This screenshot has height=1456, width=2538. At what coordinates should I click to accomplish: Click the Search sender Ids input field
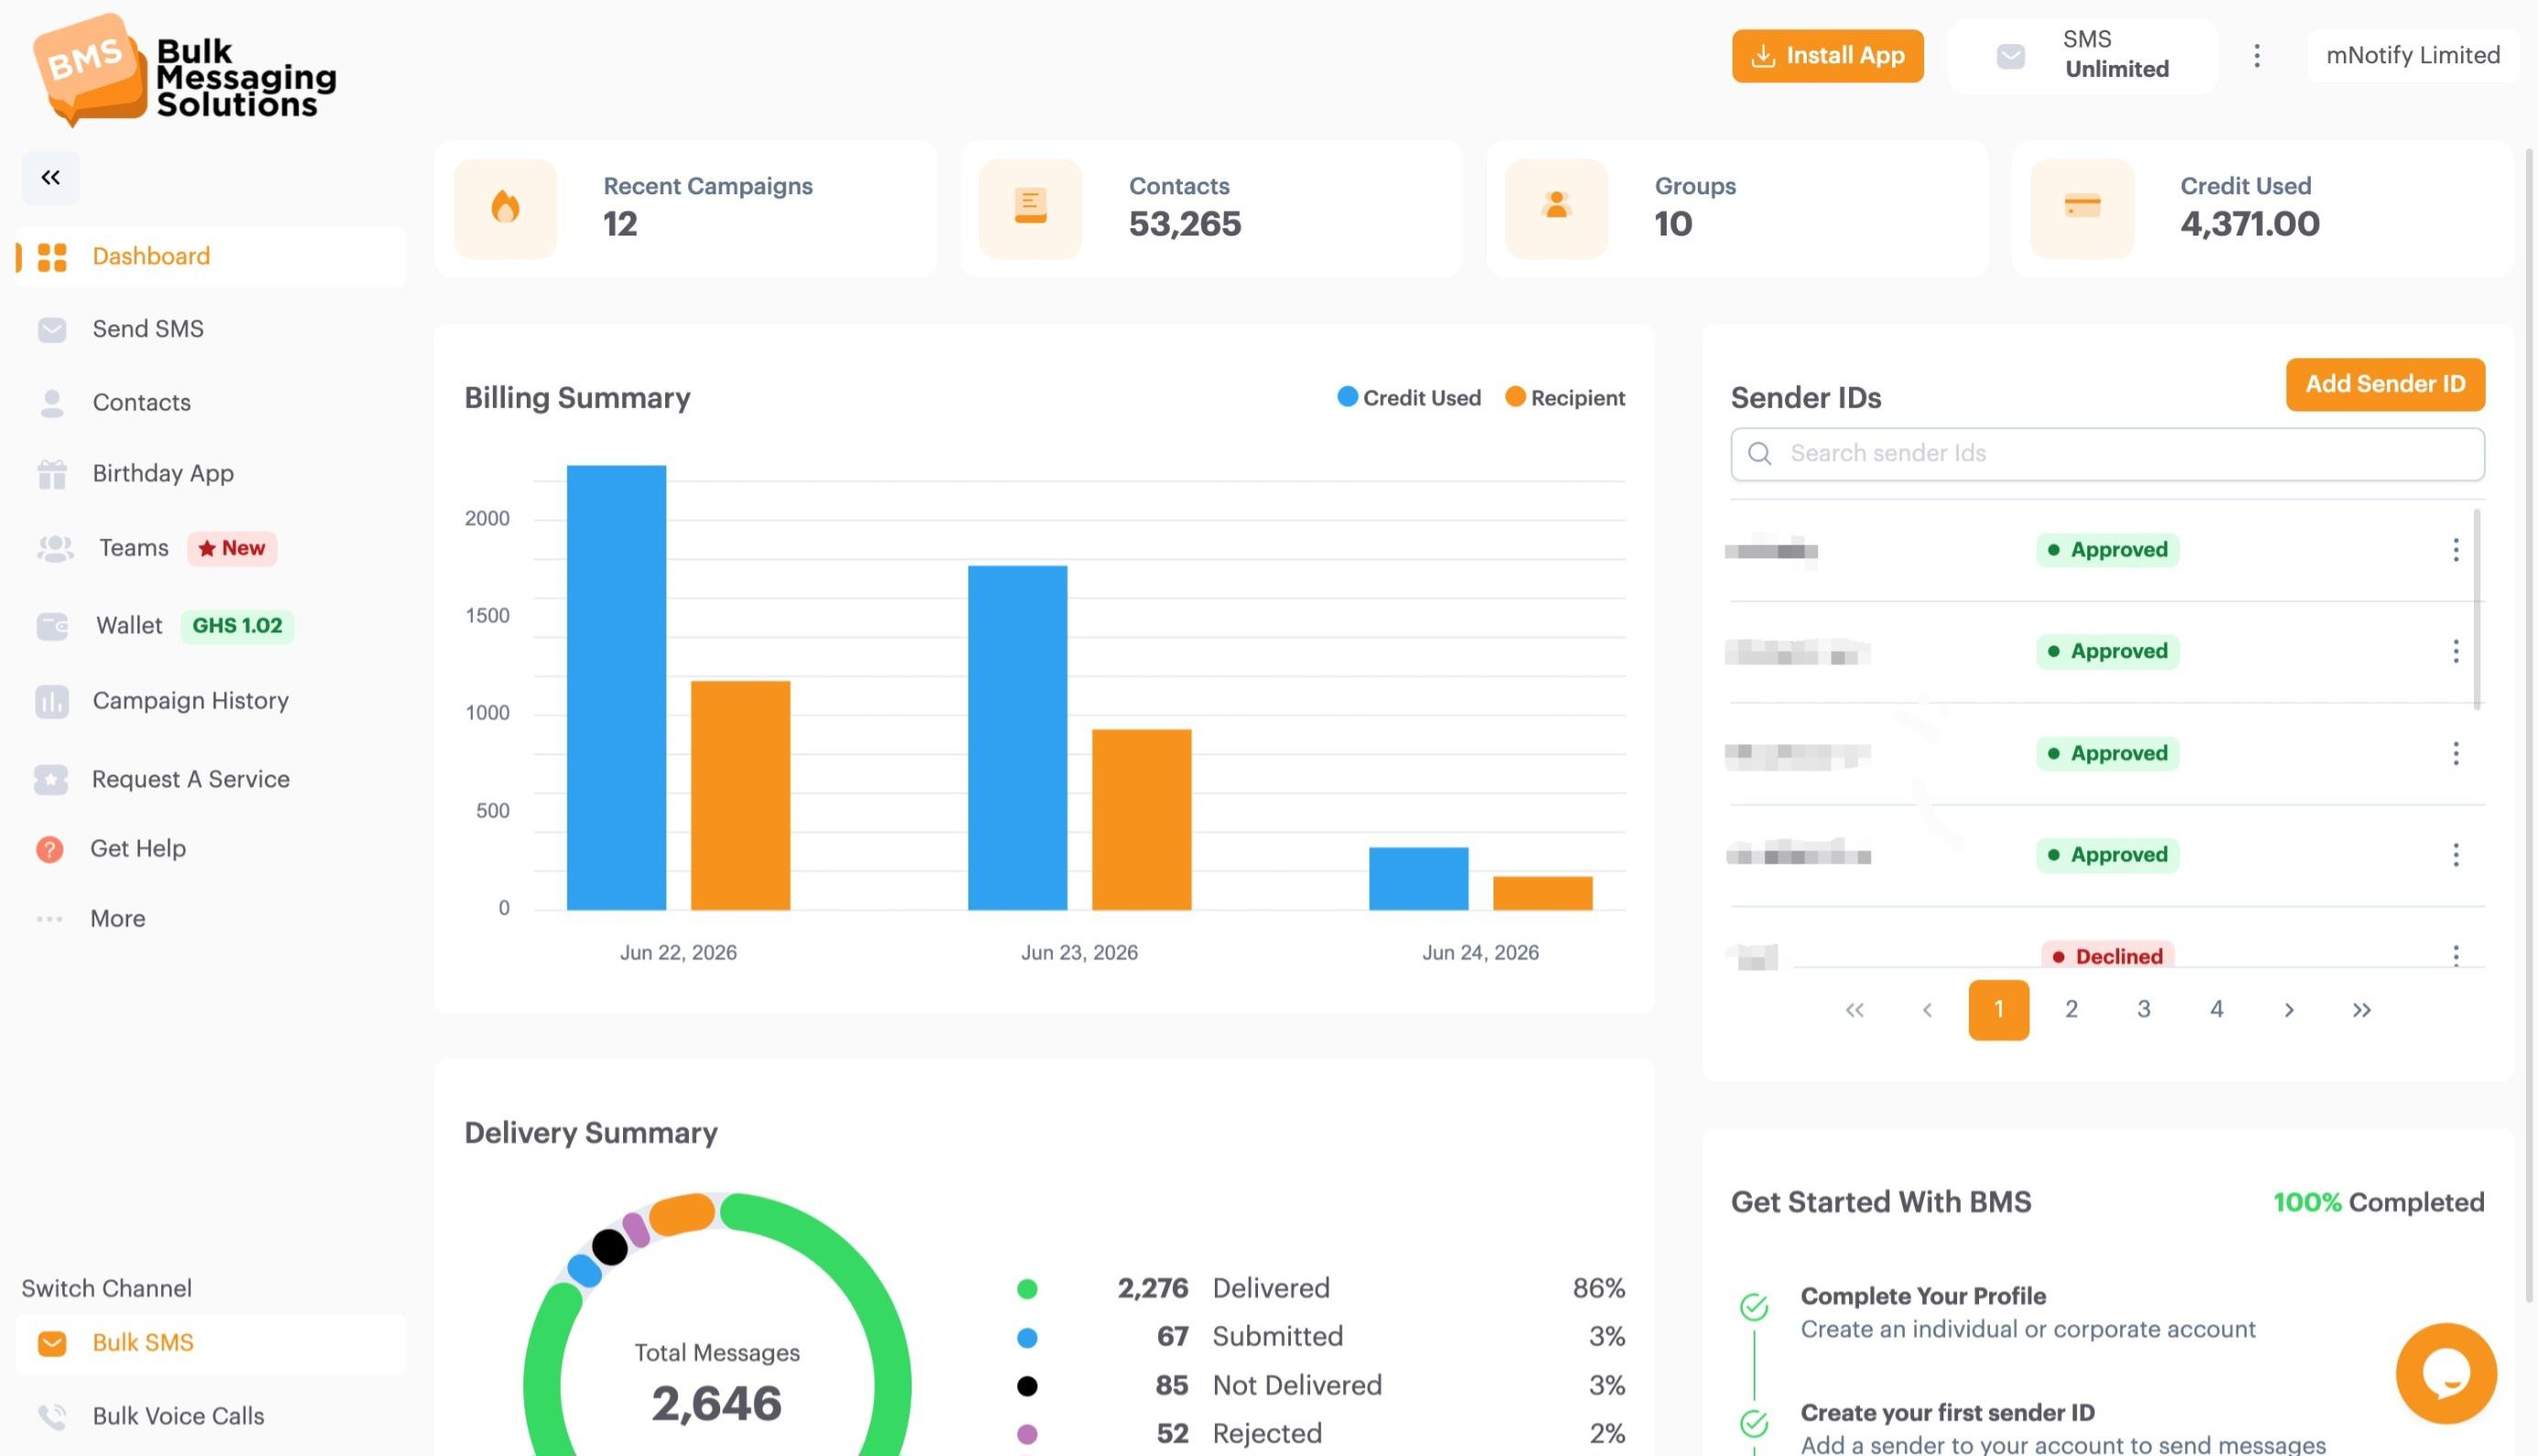coord(2107,454)
